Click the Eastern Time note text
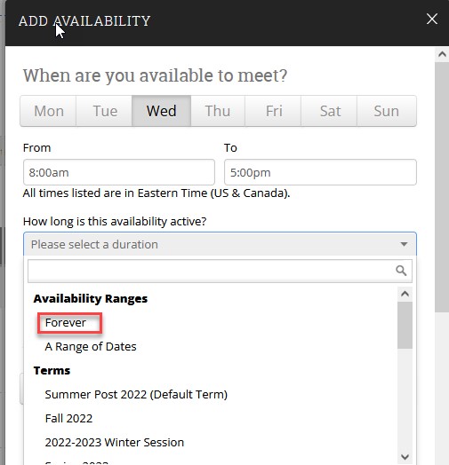This screenshot has width=449, height=465. pos(156,193)
